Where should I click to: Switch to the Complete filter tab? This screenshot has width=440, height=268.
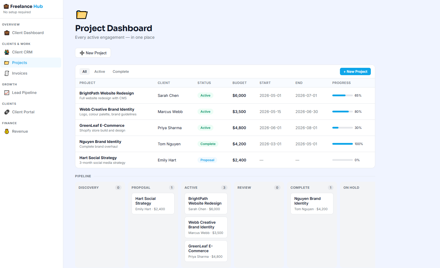(x=121, y=72)
